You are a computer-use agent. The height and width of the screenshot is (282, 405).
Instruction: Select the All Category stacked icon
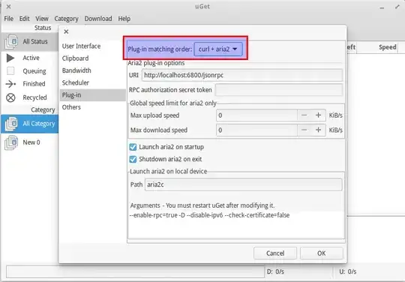(11, 124)
